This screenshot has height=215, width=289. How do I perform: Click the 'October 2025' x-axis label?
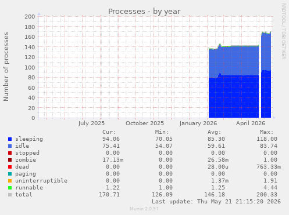145,123
